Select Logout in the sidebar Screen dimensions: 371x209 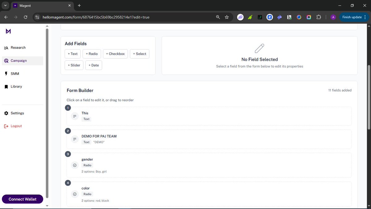pyautogui.click(x=22, y=126)
